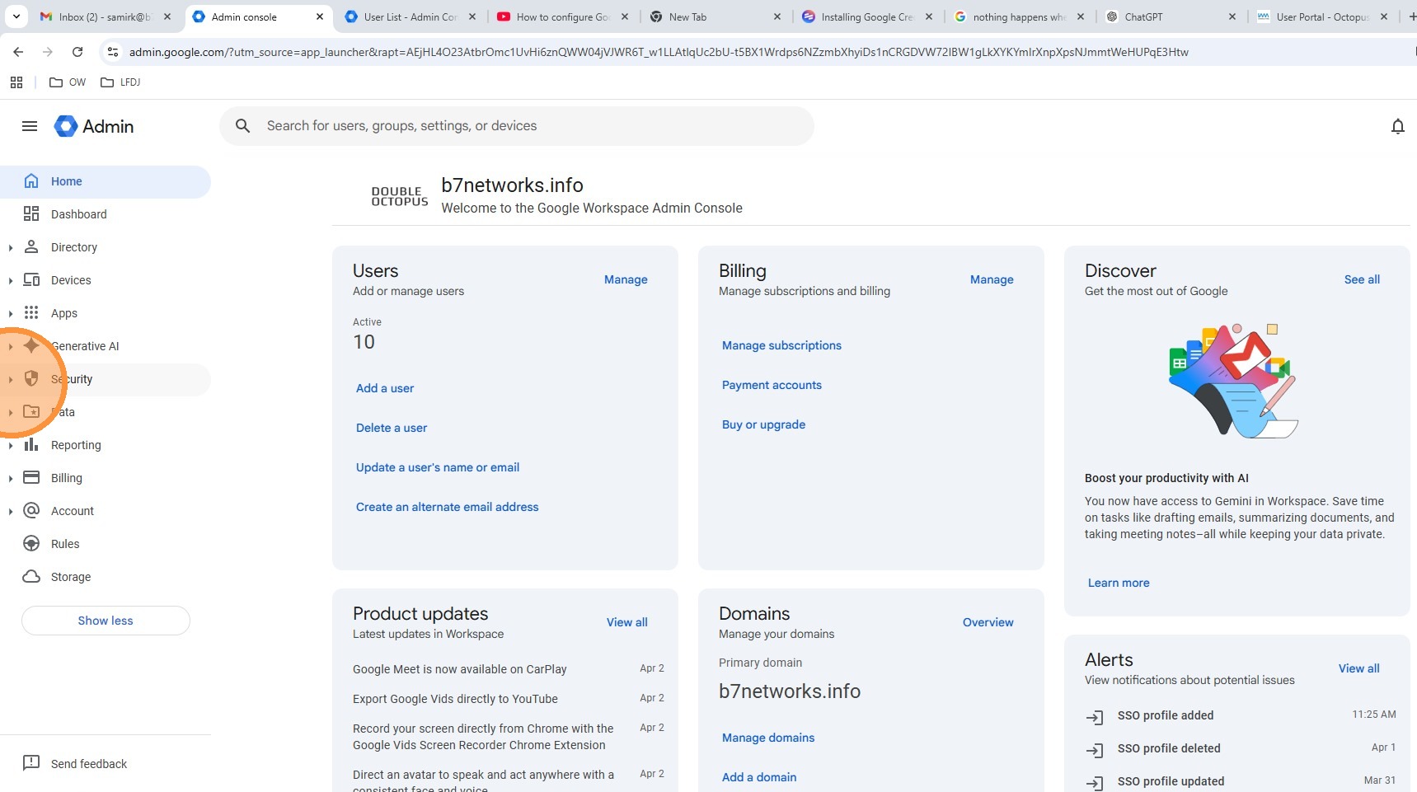Go back with browser back arrow

click(18, 52)
